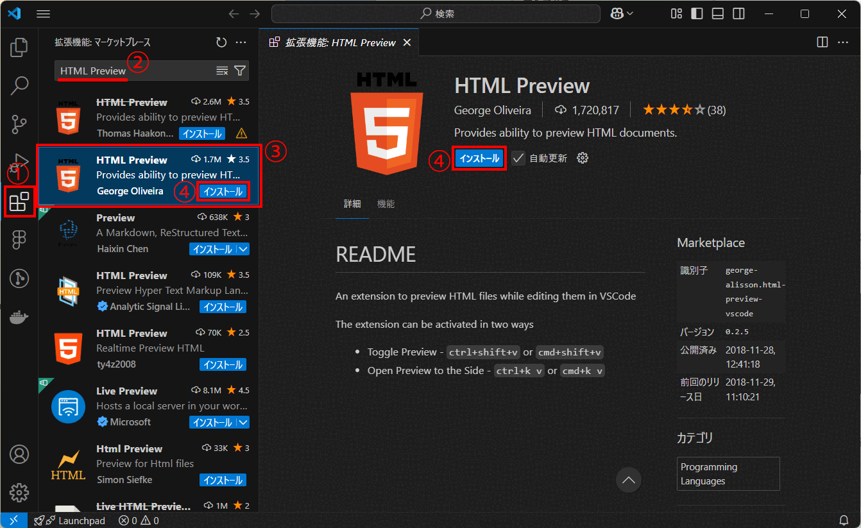
Task: Install the Preview extension by Haixin Chen
Action: pos(212,249)
